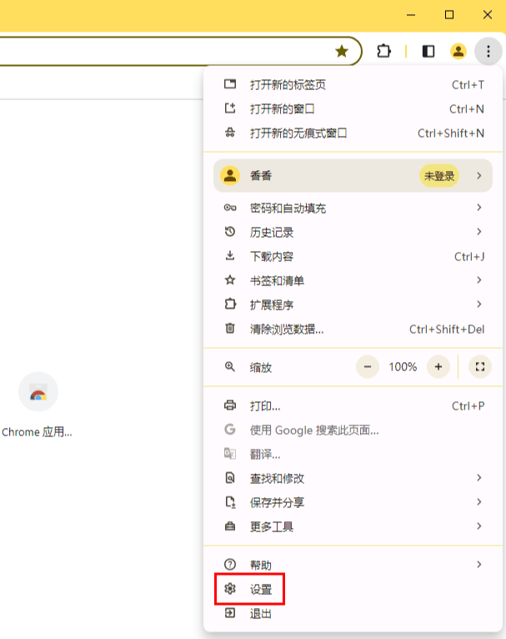Decrease zoom with the minus button

click(x=367, y=367)
